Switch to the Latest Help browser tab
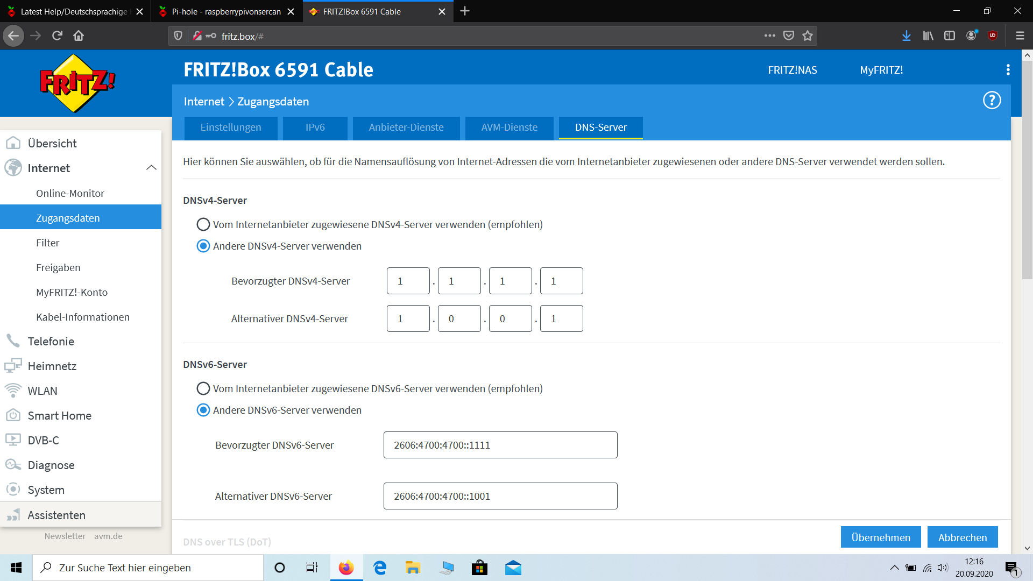 [x=75, y=11]
